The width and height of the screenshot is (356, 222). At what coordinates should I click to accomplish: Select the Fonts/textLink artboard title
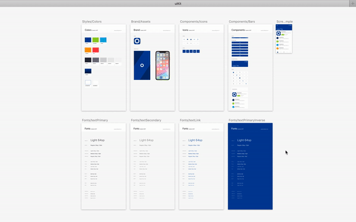coord(190,120)
